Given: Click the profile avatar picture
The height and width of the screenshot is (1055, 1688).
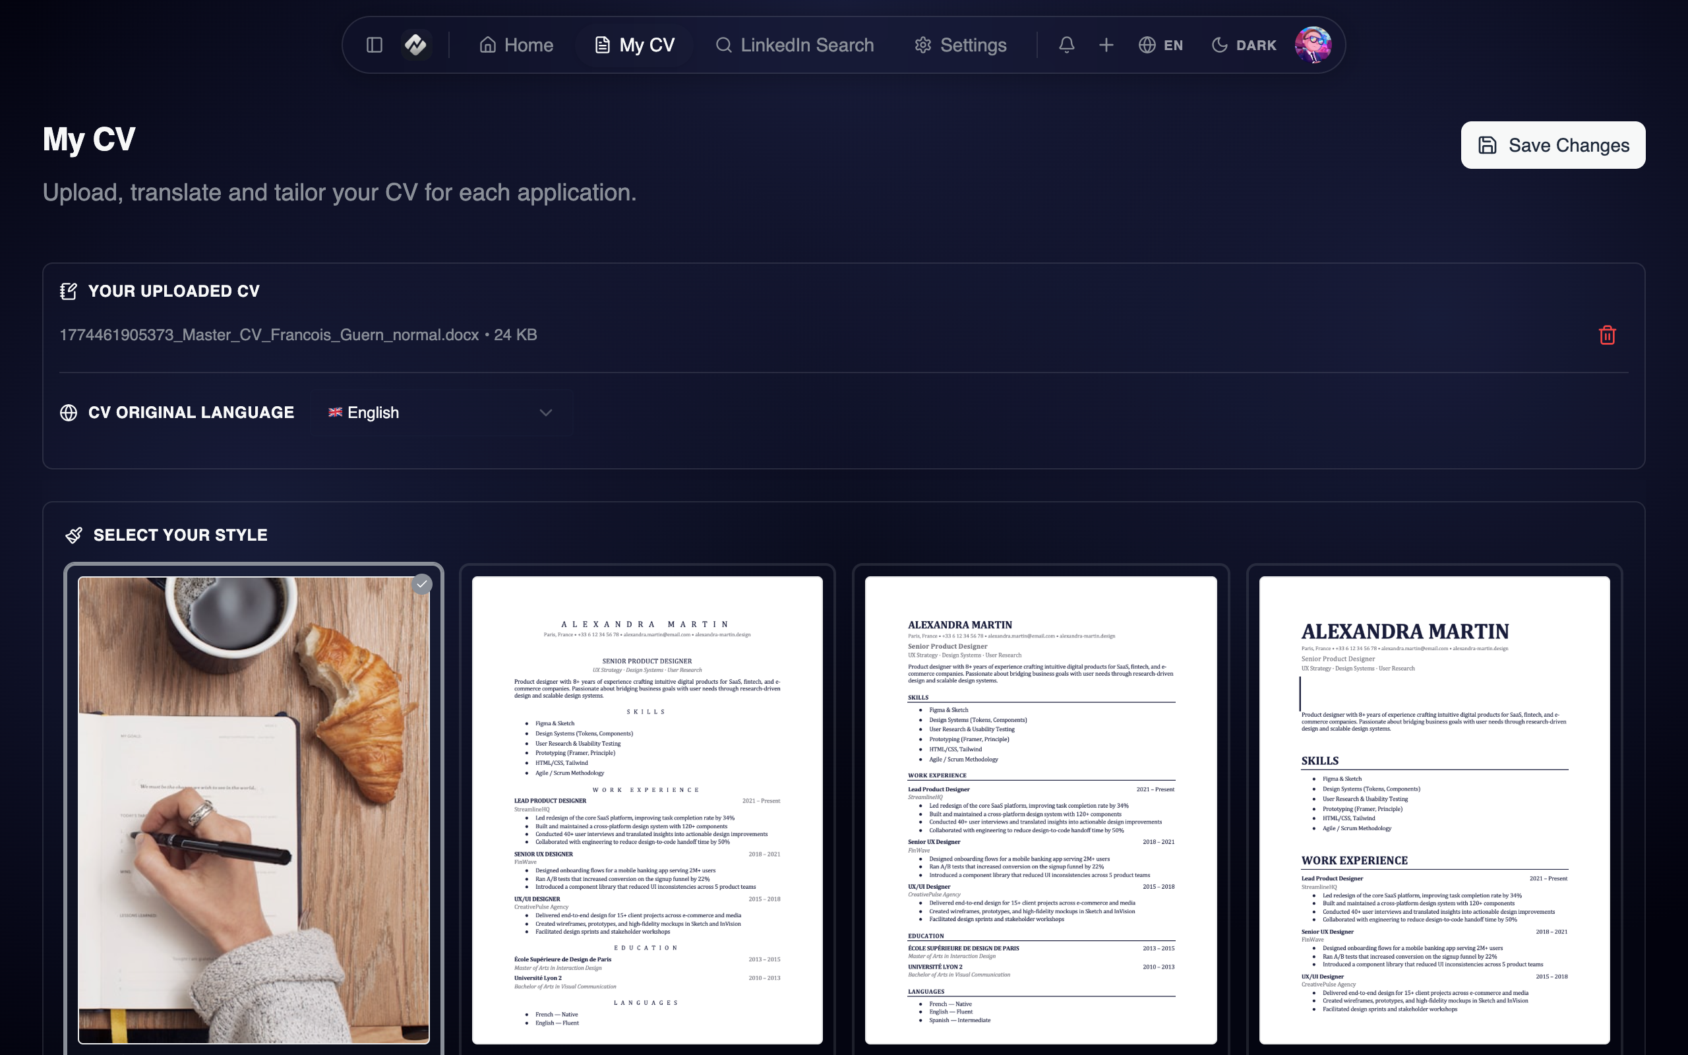Looking at the screenshot, I should 1313,44.
